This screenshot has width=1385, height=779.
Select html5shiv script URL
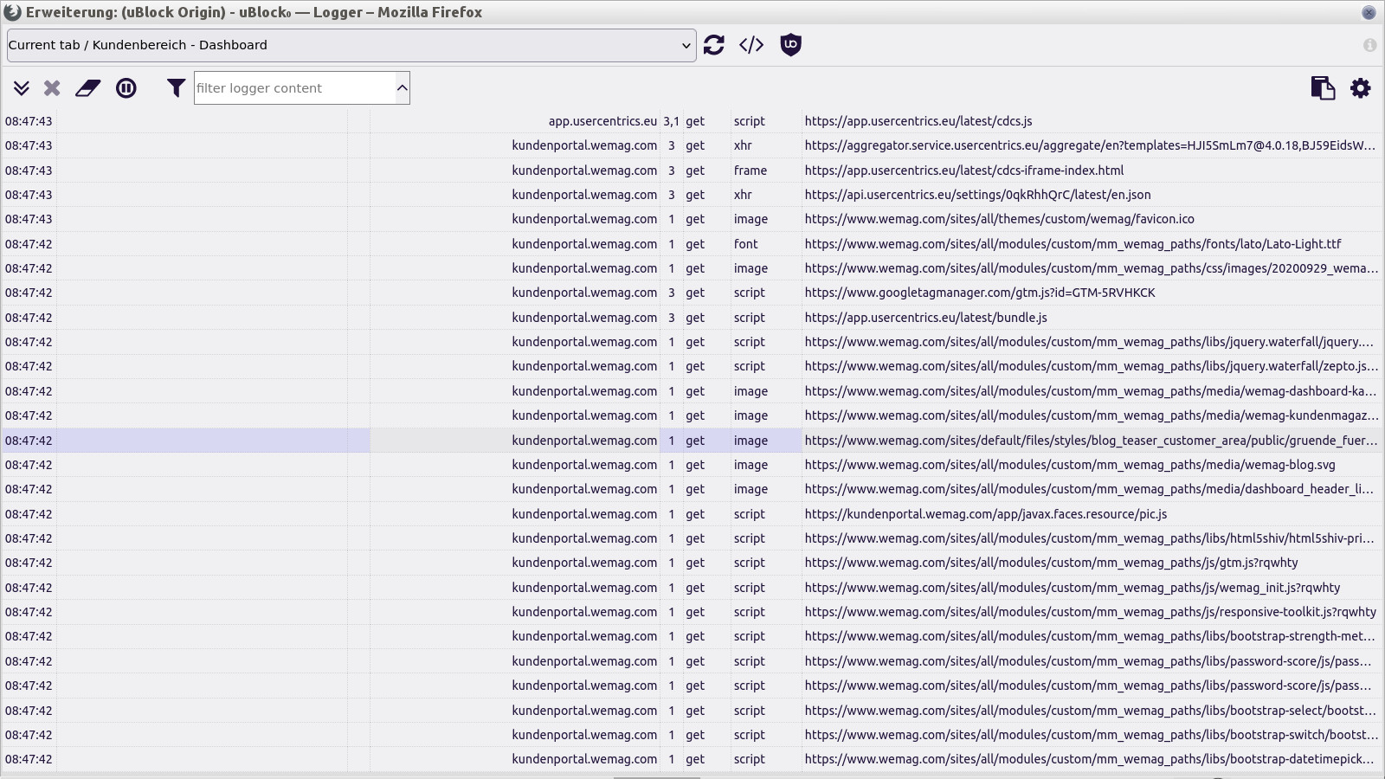[x=1090, y=538]
